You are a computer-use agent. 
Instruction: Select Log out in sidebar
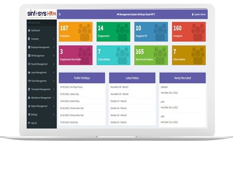click(42, 123)
